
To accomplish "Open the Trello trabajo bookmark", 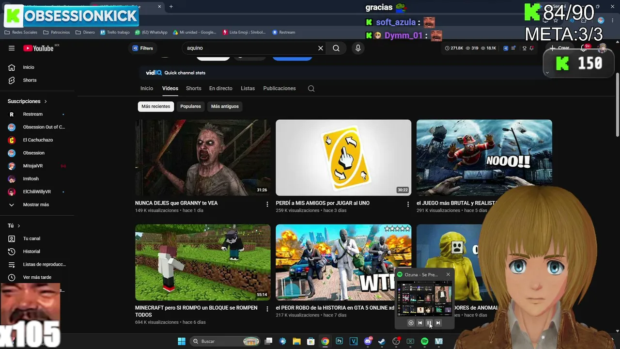I will pos(115,32).
